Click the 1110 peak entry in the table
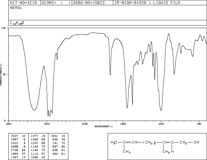The height and width of the screenshot is (160, 207). pos(34,154)
